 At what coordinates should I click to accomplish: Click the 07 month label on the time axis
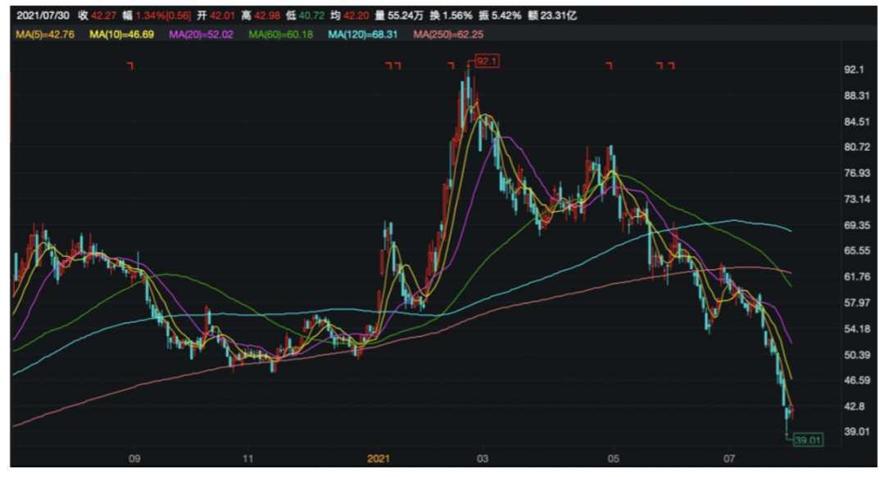(729, 459)
